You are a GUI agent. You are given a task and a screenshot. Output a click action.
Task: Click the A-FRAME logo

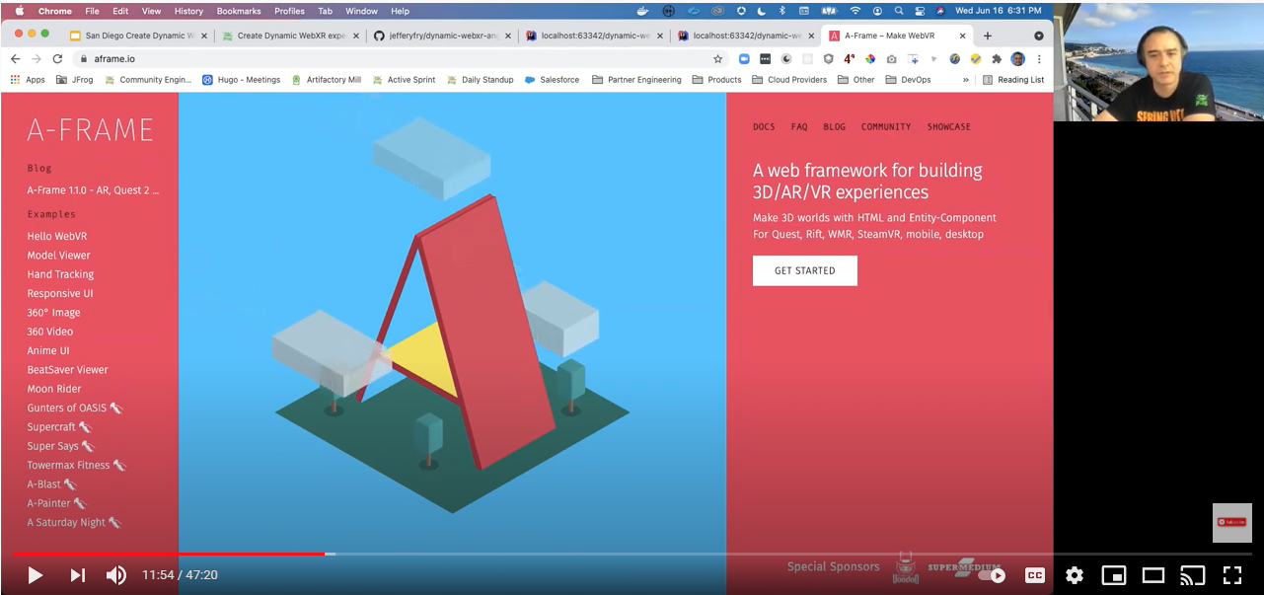90,129
